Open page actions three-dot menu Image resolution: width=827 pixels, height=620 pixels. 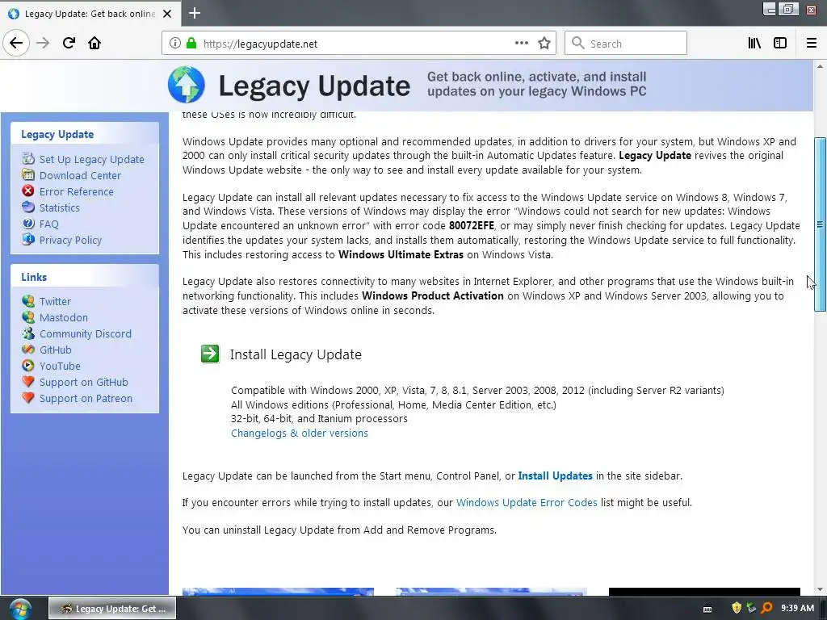tap(522, 44)
